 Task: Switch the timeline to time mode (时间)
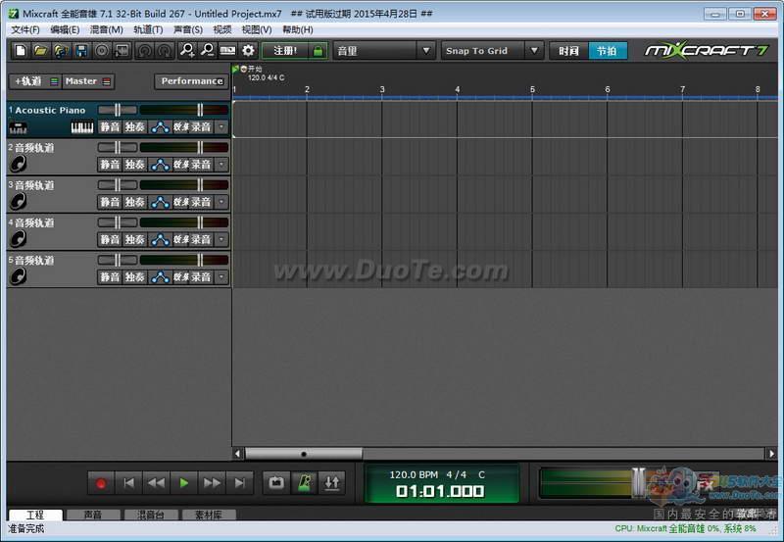(569, 51)
